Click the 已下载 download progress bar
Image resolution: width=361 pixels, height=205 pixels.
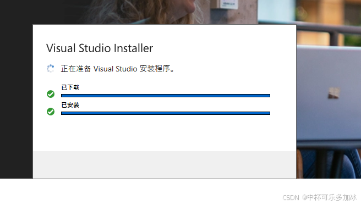point(166,96)
